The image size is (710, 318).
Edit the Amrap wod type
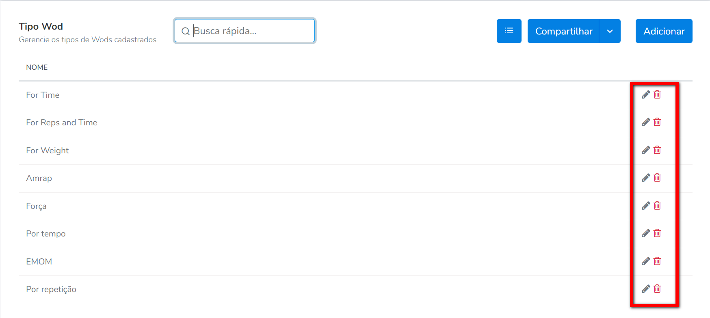(646, 178)
